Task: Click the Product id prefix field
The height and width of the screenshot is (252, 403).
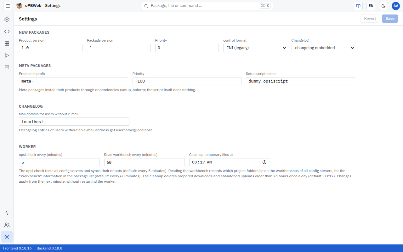Action: 73,81
